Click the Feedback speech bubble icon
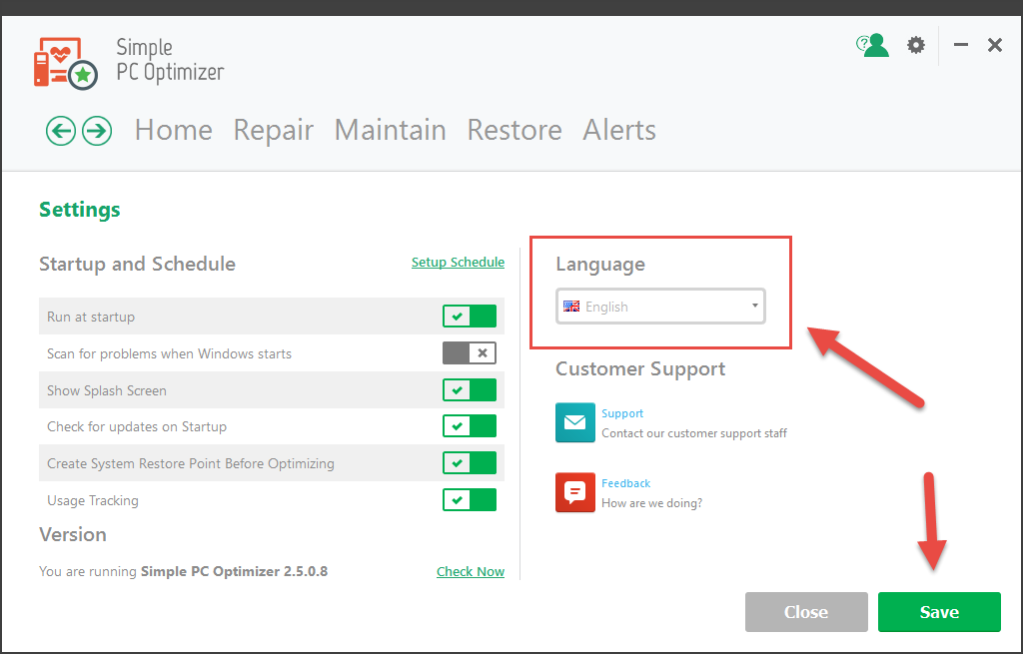This screenshot has height=654, width=1023. 574,492
